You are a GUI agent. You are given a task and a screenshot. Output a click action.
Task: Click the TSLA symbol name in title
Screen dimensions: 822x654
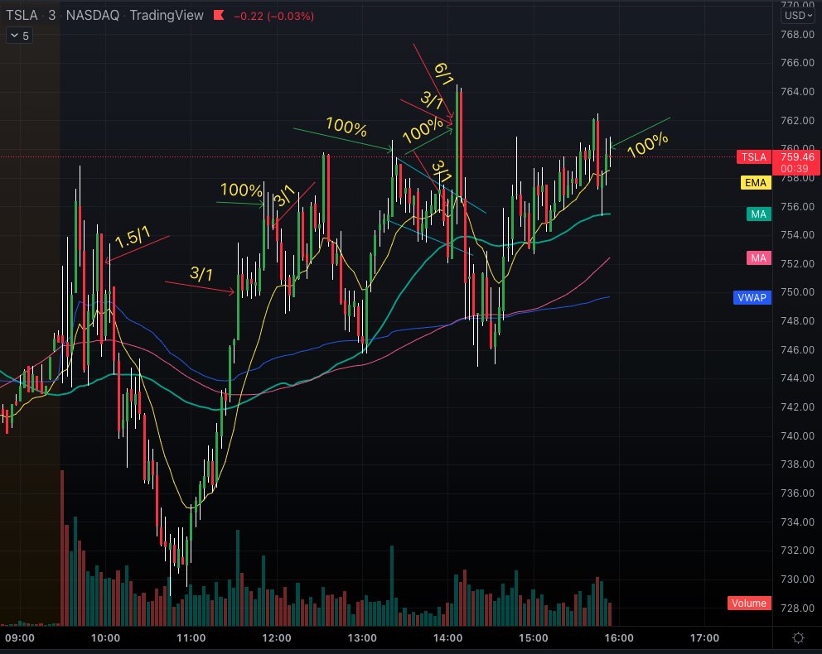(x=22, y=15)
